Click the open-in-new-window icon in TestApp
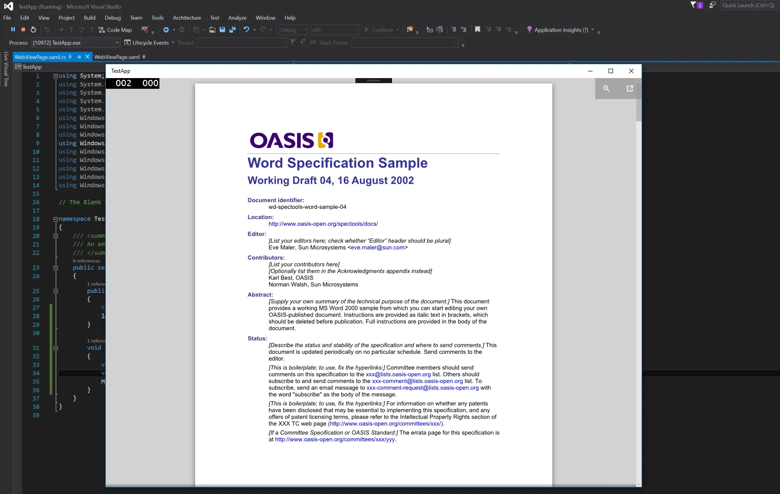This screenshot has width=780, height=494. click(x=630, y=88)
